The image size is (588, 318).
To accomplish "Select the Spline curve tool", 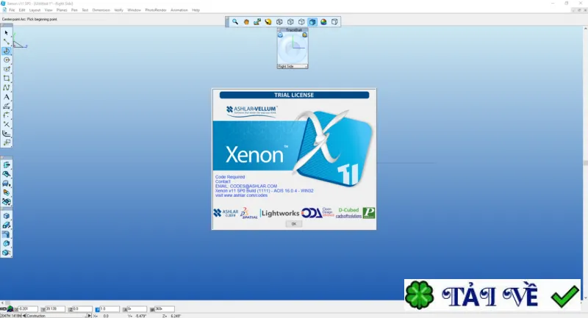I will [x=7, y=87].
